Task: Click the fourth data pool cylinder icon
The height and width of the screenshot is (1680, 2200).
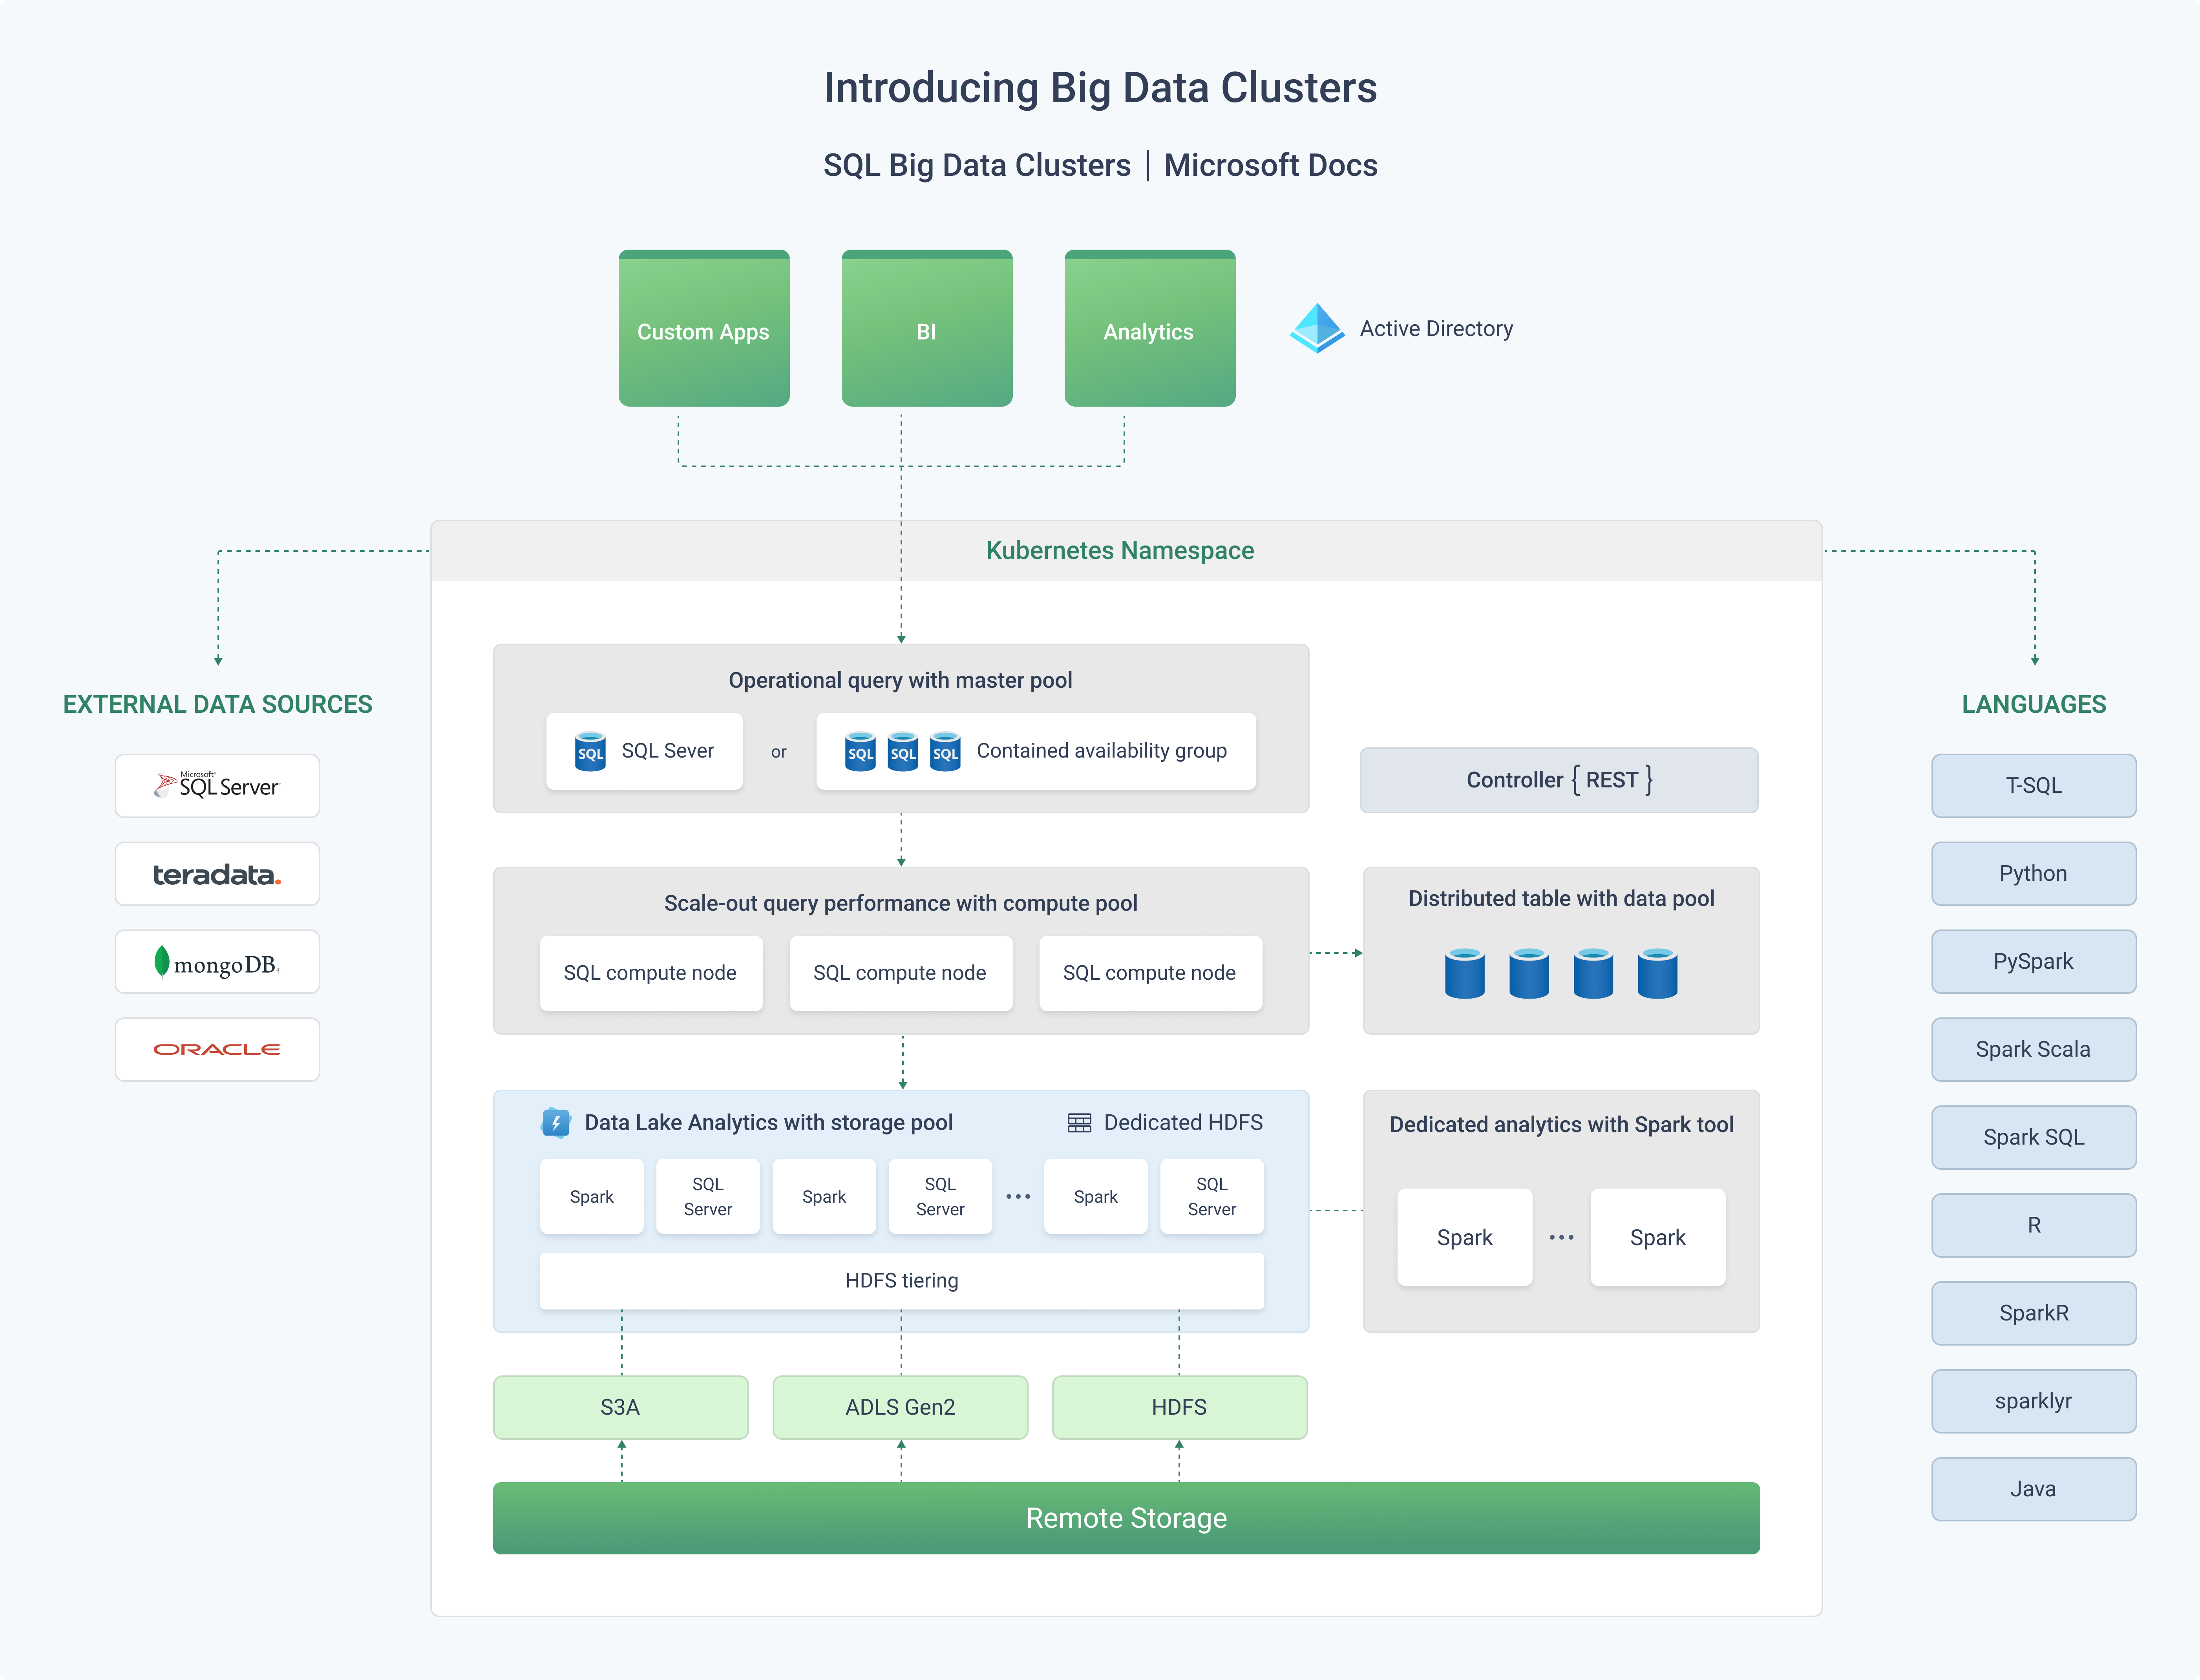Action: 1657,973
